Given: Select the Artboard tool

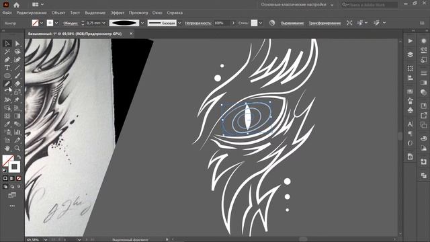Looking at the screenshot, I should click(x=7, y=140).
